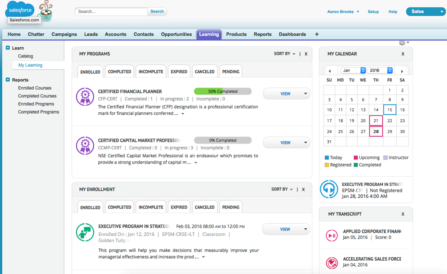Viewport: 447px width, 274px height.
Task: Collapse the Learn sidebar section
Action: (8, 48)
